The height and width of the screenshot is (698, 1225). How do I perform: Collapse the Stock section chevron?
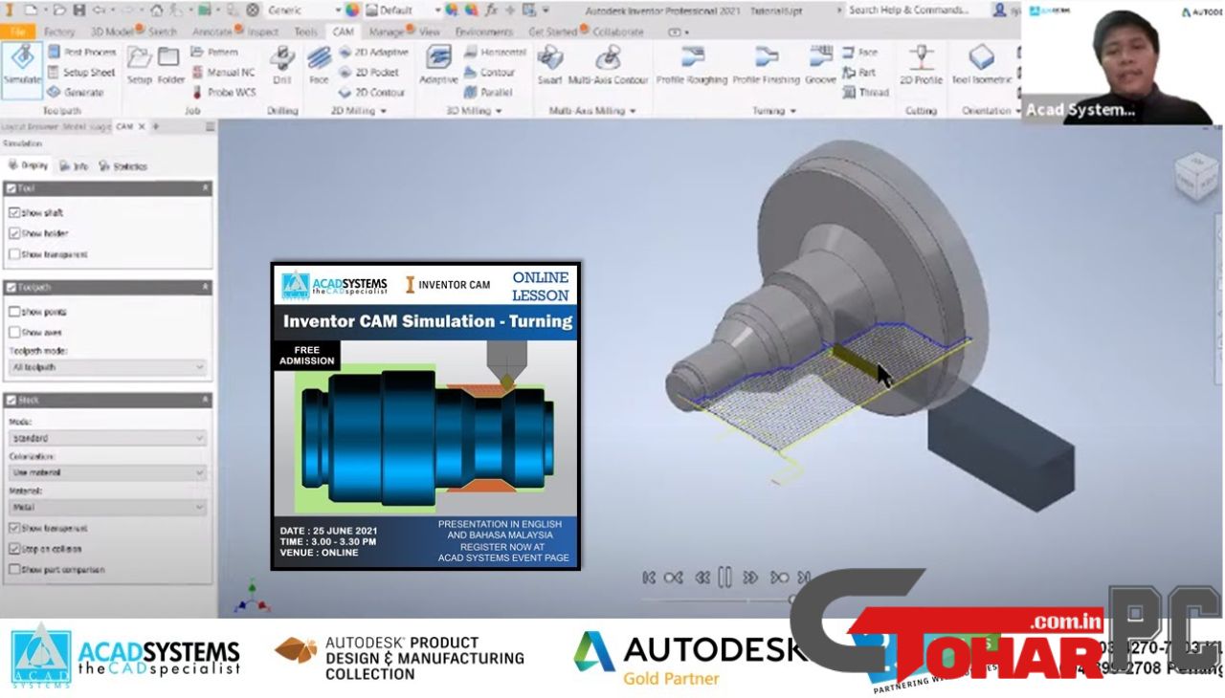pos(206,400)
